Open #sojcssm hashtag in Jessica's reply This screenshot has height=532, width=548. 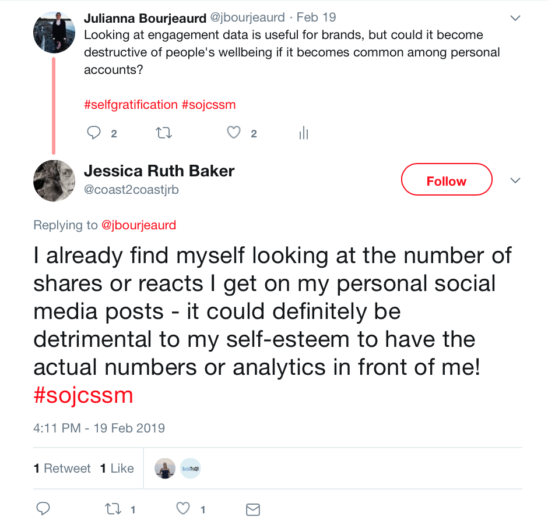click(83, 395)
